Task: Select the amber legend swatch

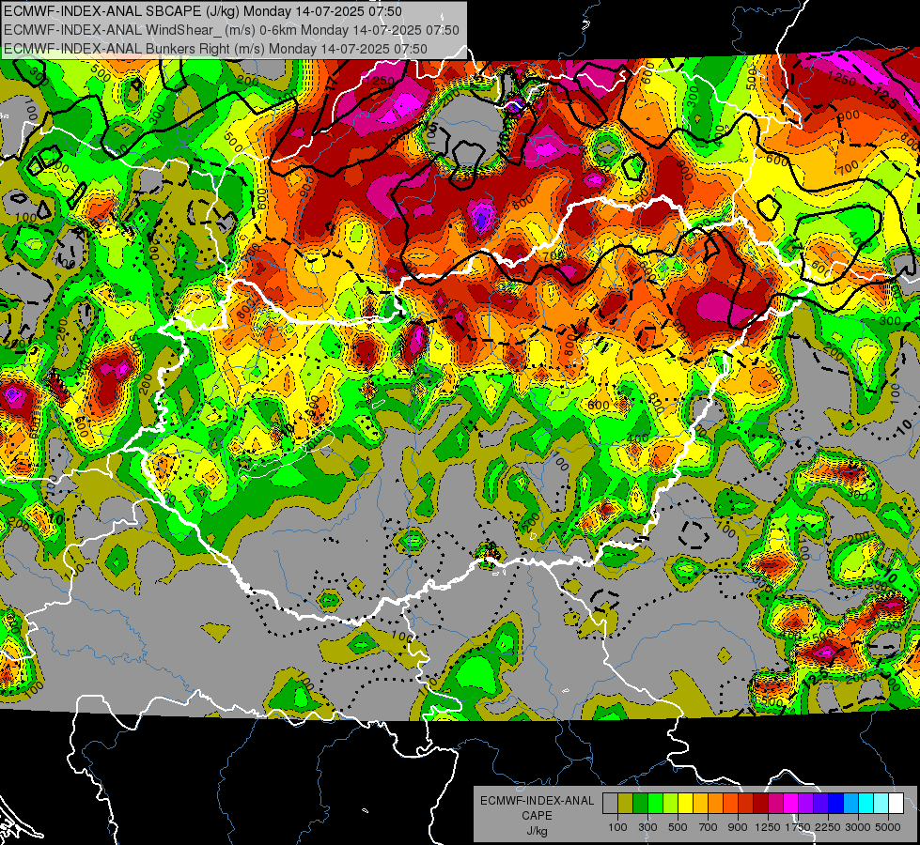Action: point(700,804)
